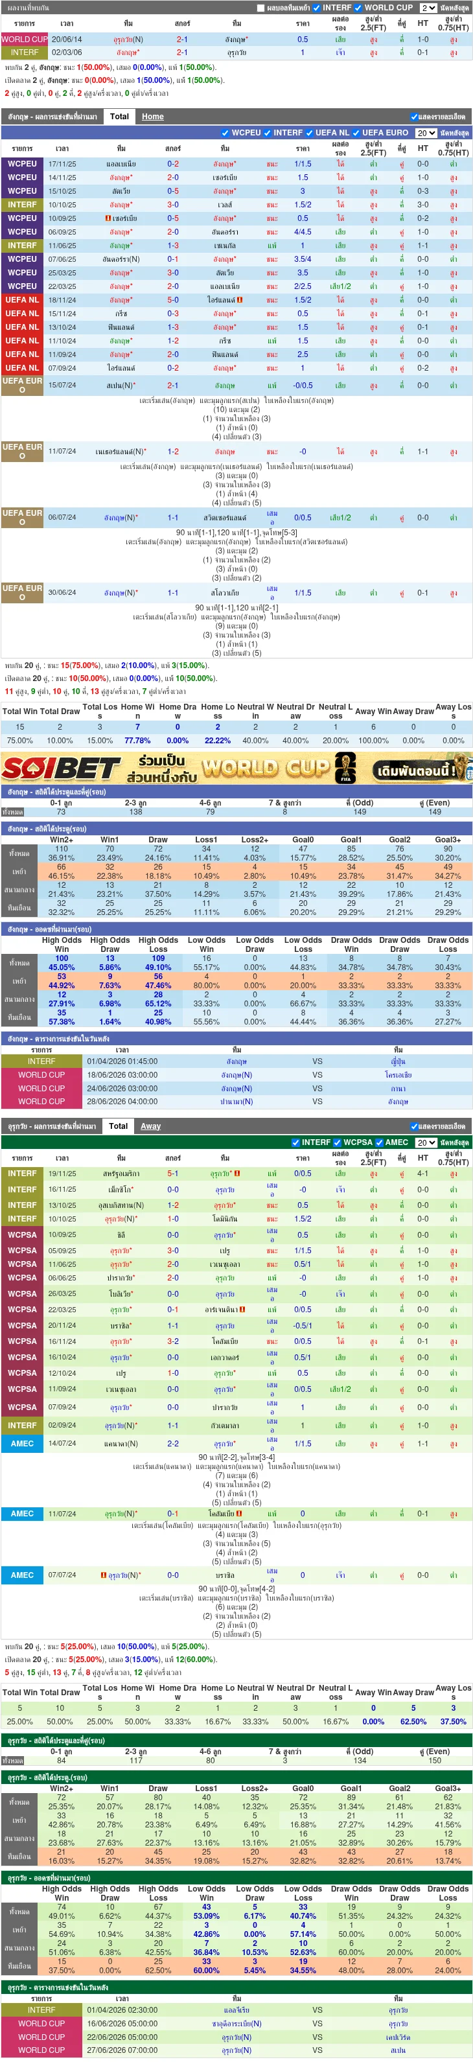Click WORLD CUP label of 20/06/14 match
This screenshot has height=2062, width=473.
(x=24, y=40)
